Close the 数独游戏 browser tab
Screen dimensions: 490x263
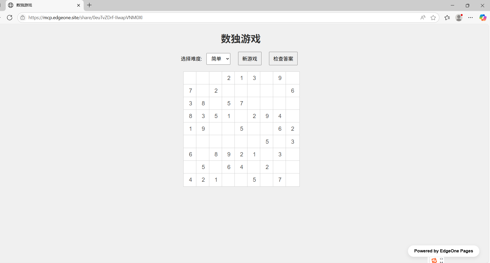[x=79, y=5]
